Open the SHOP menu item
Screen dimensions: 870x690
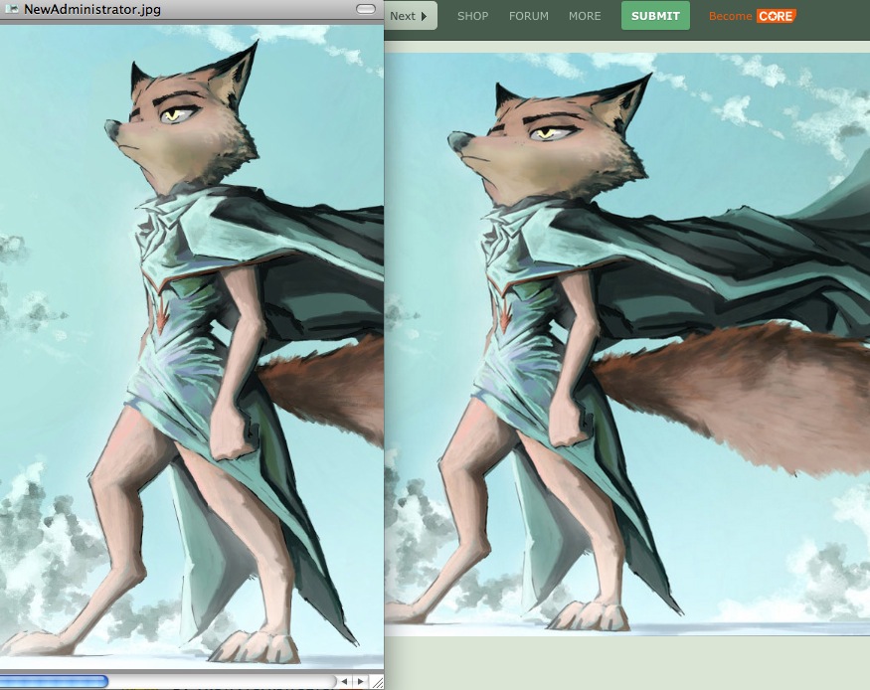point(472,16)
